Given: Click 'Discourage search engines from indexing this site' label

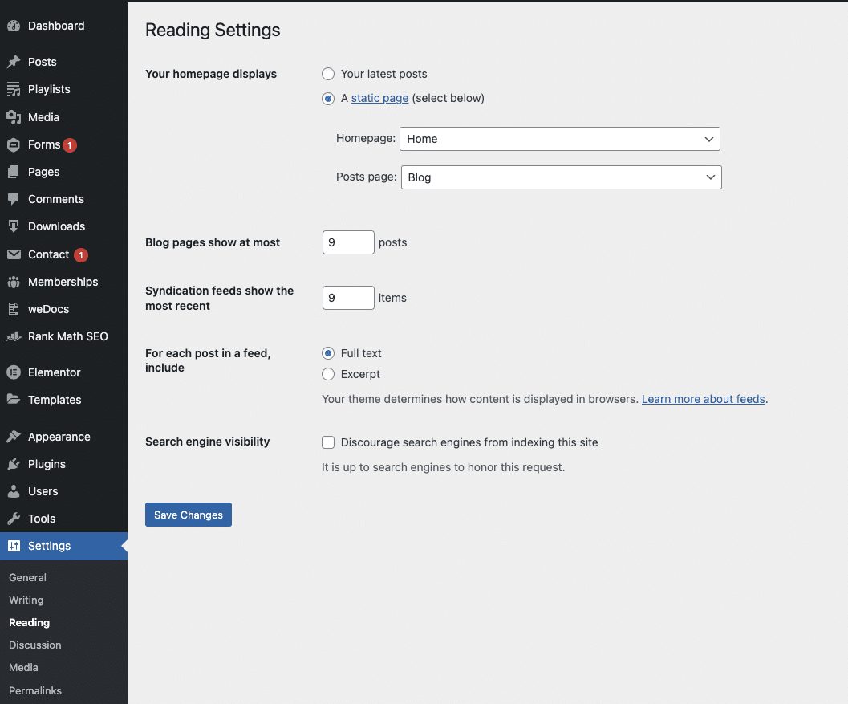Looking at the screenshot, I should [469, 442].
